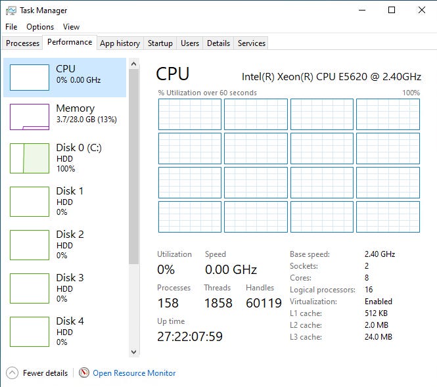Click the sidebar scroll up arrow

pyautogui.click(x=134, y=64)
